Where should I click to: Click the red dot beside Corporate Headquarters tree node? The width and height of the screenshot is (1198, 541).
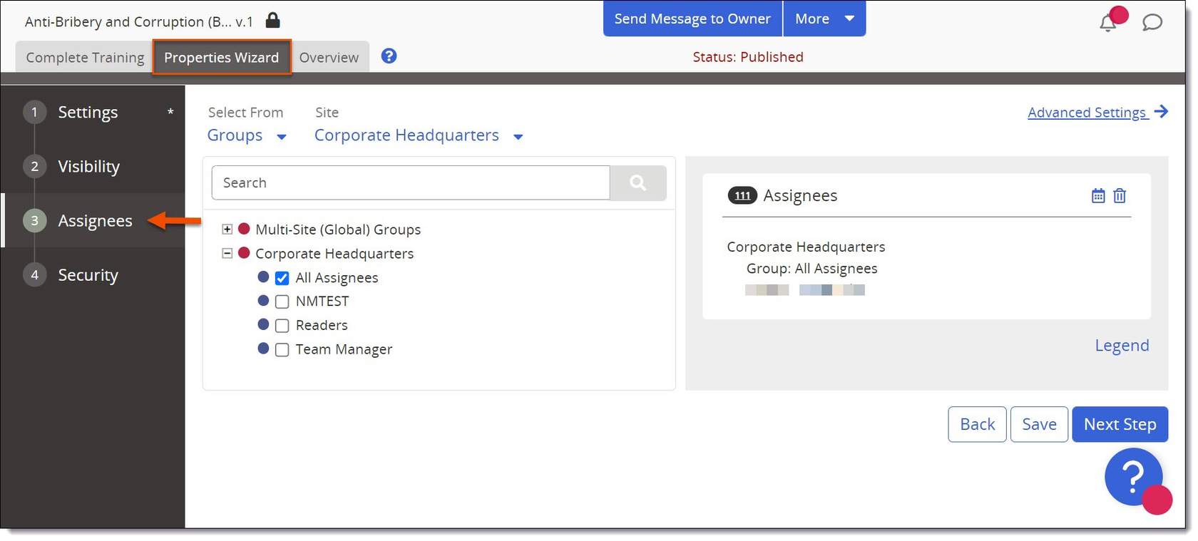(x=244, y=252)
